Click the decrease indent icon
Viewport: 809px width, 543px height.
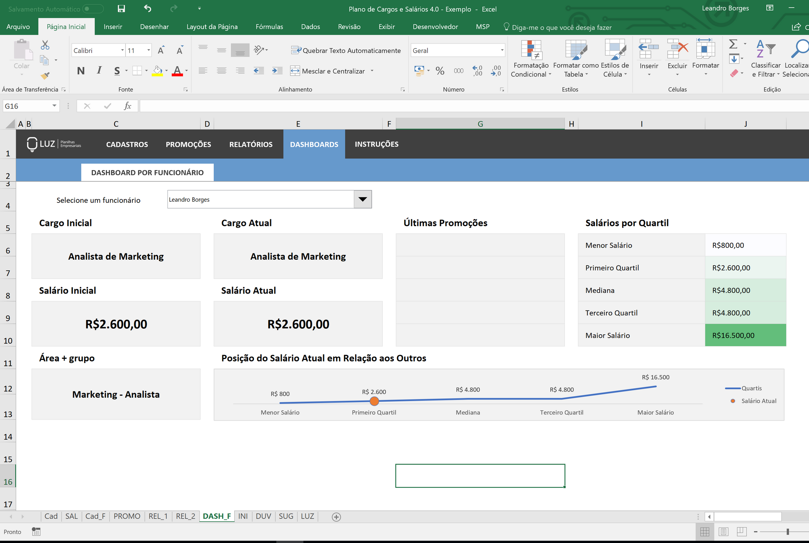(x=259, y=71)
